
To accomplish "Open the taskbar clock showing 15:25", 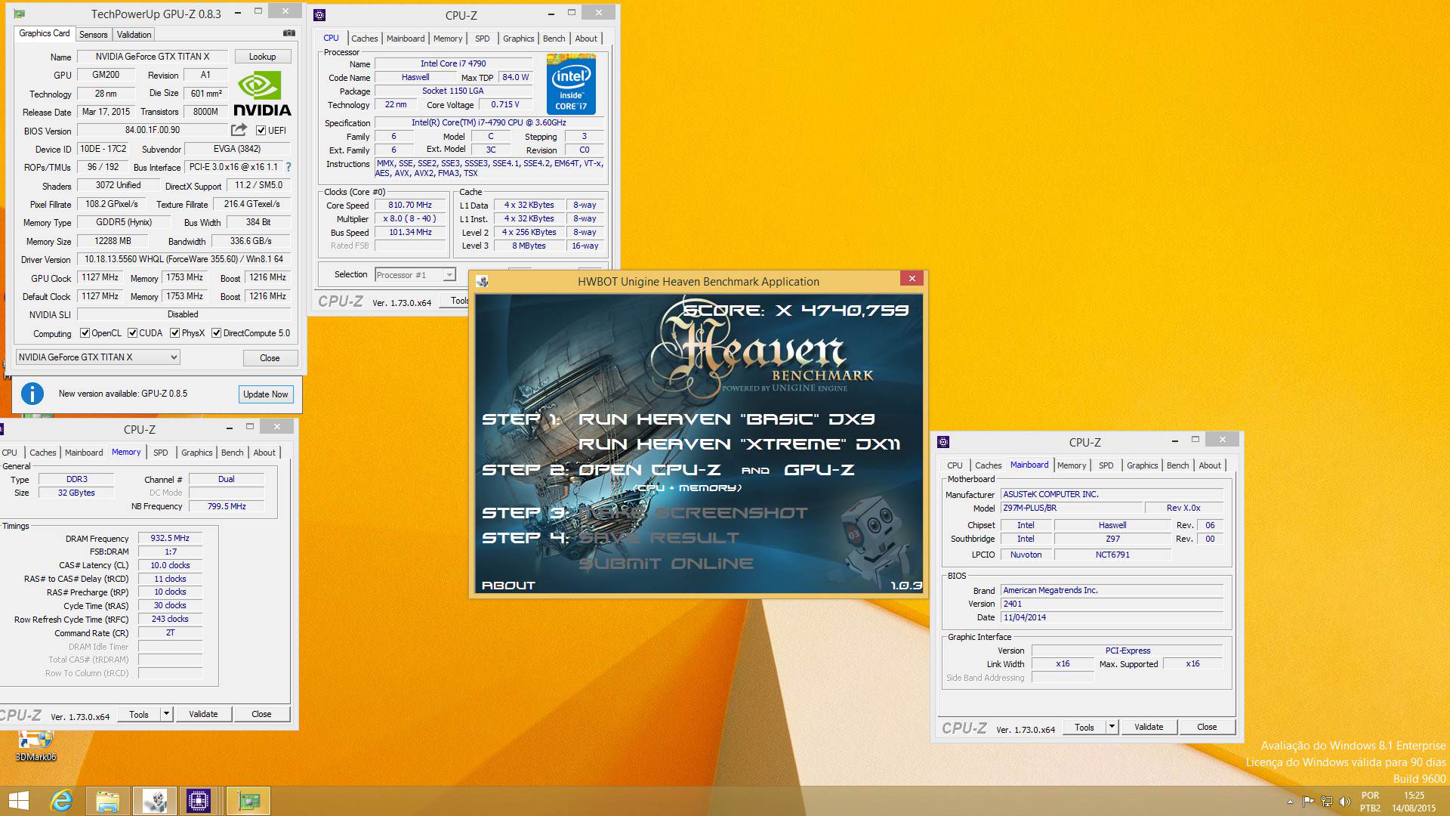I will point(1414,802).
